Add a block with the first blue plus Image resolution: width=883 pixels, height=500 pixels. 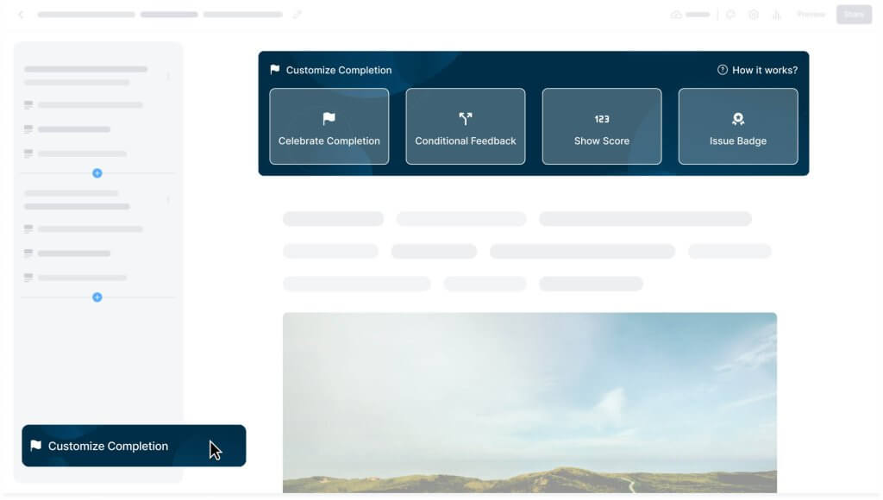pos(97,173)
